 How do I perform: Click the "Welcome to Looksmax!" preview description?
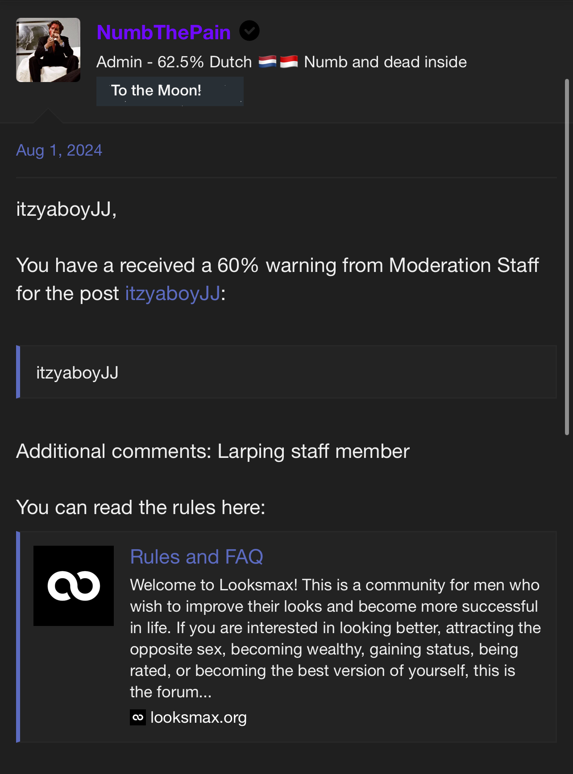click(335, 638)
